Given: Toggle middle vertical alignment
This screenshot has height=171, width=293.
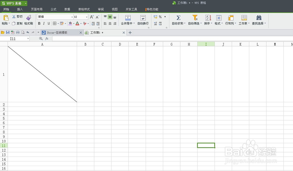Looking at the screenshot, I should pyautogui.click(x=110, y=17).
